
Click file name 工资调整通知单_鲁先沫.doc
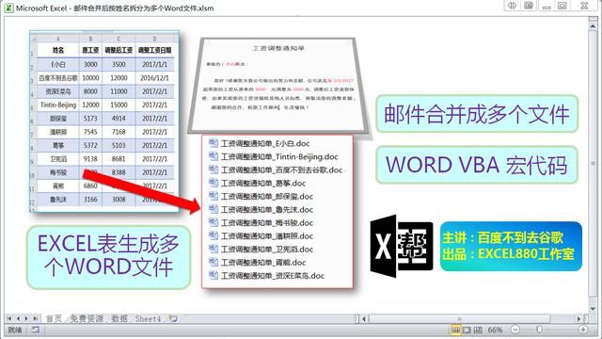[x=267, y=209]
